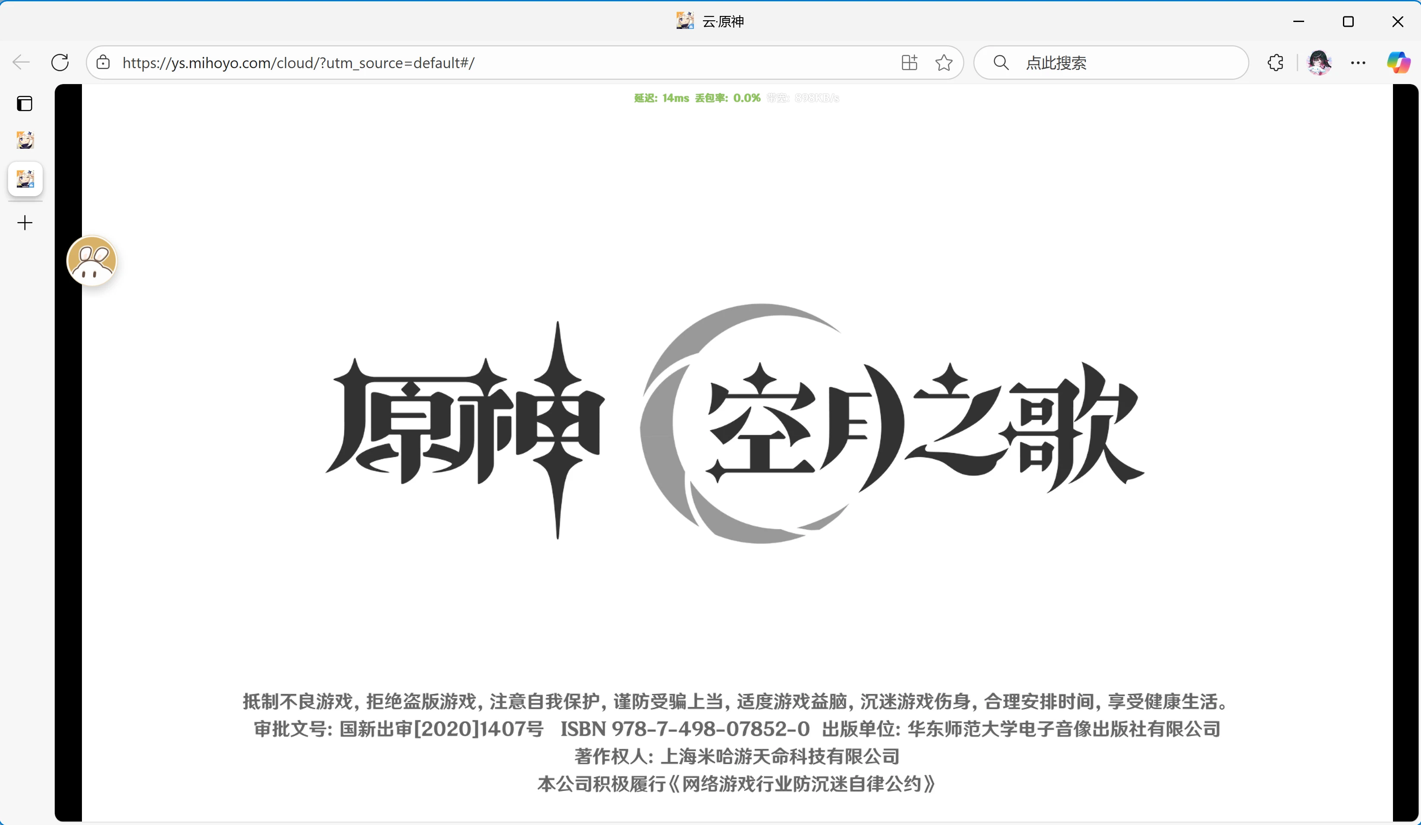
Task: Launch the Copilot sidebar icon
Action: pyautogui.click(x=1398, y=62)
